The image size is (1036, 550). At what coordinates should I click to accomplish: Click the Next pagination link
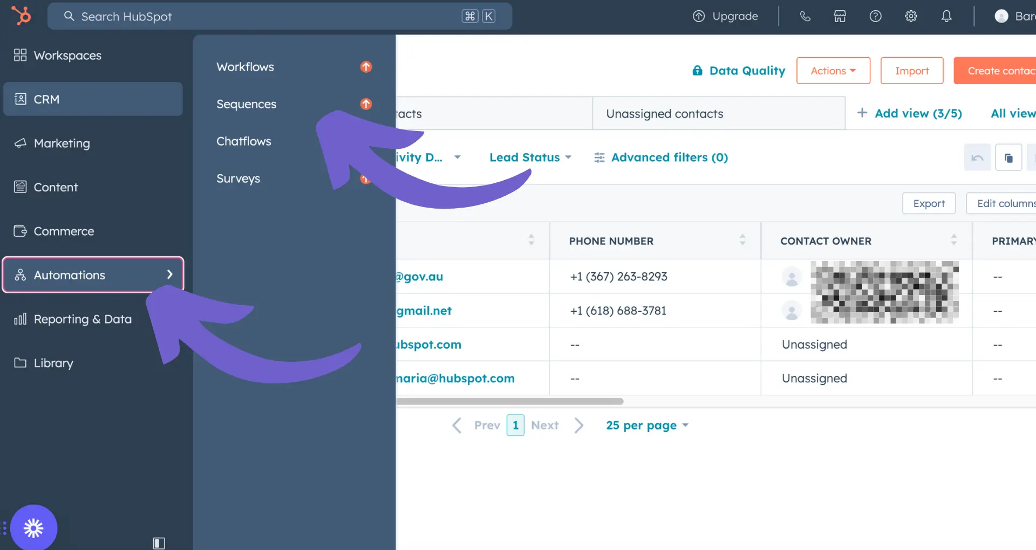(x=544, y=425)
